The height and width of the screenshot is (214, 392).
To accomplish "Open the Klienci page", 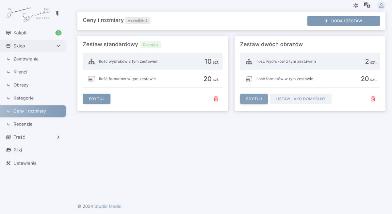I will click(x=33, y=72).
